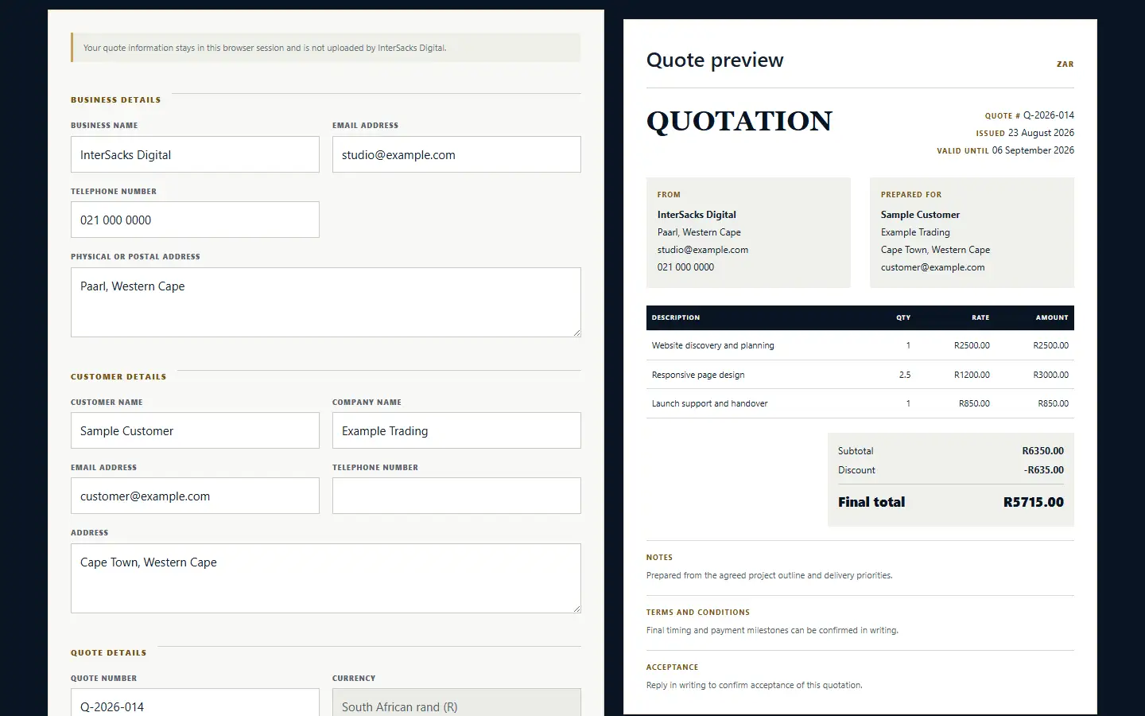Click studio@example.com in the preview

[x=703, y=250]
